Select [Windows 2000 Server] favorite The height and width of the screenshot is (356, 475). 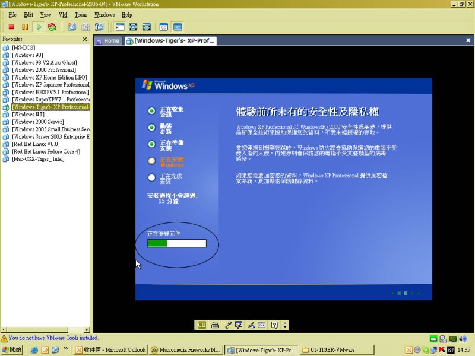38,122
